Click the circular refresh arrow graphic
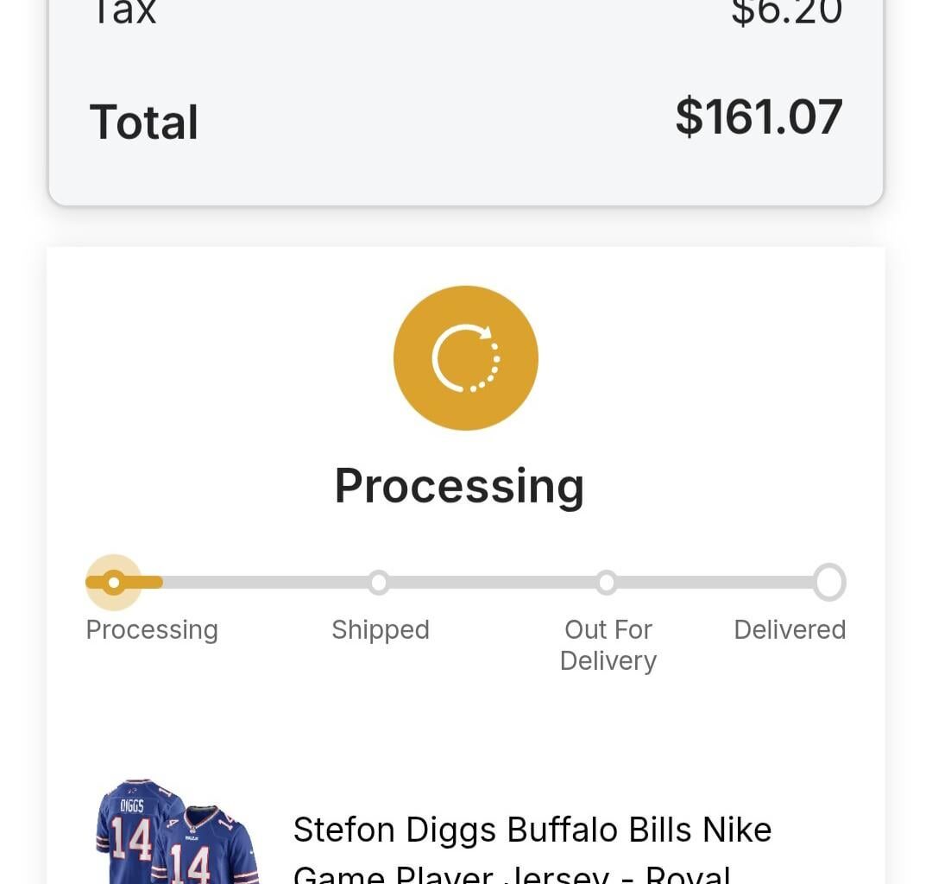This screenshot has width=932, height=884. click(x=466, y=357)
